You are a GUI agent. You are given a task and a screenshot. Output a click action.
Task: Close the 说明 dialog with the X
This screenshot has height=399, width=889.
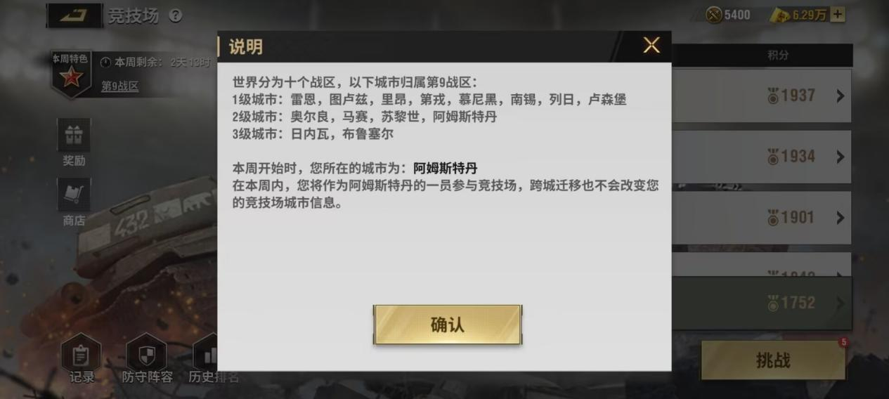(651, 46)
